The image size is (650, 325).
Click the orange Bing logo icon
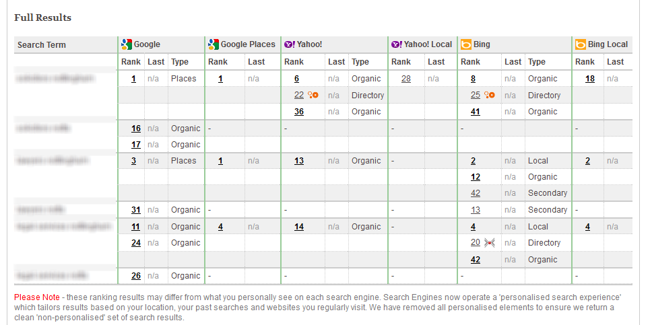pos(465,44)
